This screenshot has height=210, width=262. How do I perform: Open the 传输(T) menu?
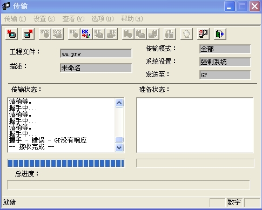(x=15, y=19)
